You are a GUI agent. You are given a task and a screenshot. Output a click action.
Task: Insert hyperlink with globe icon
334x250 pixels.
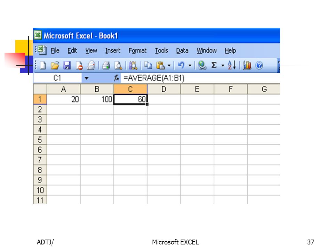(x=202, y=65)
